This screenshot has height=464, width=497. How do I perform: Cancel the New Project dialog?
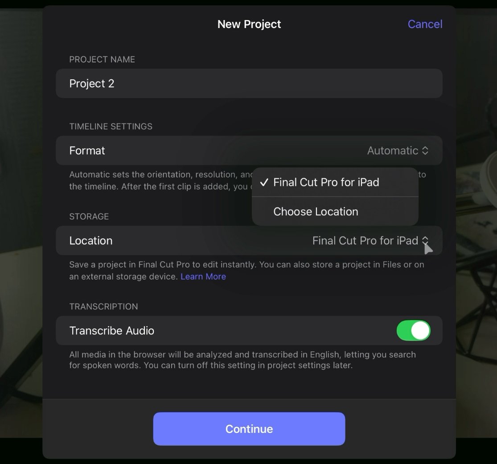pyautogui.click(x=424, y=24)
